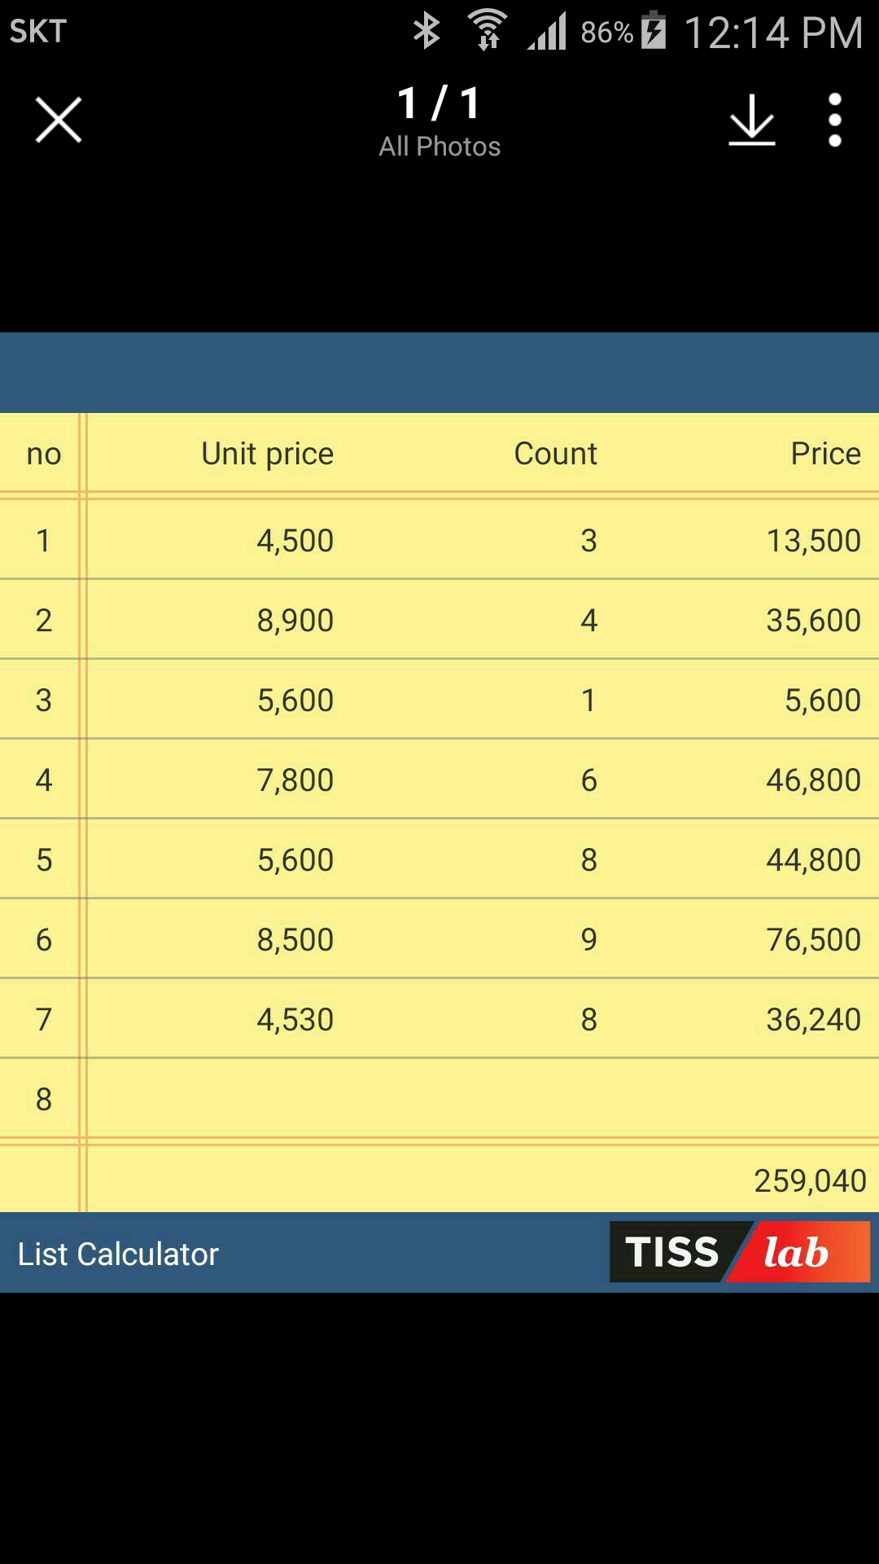Tap the battery charging icon

click(x=654, y=31)
